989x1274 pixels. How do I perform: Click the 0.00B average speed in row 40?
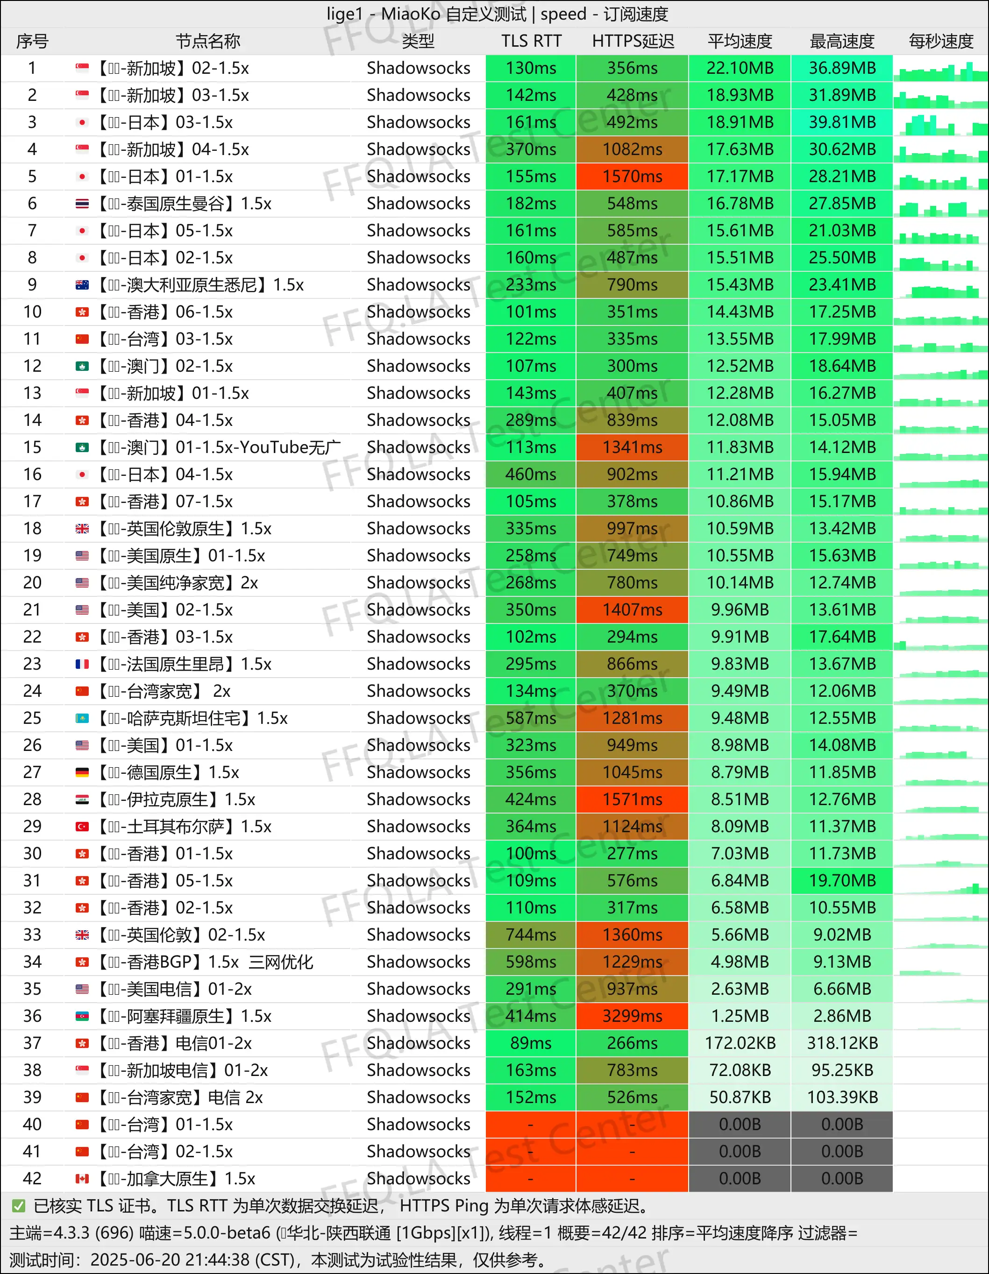click(x=740, y=1125)
